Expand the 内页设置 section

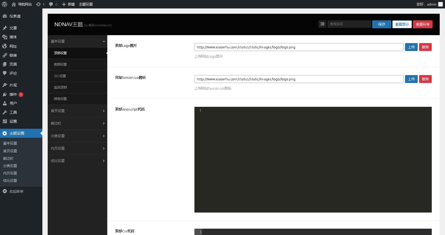pos(77,148)
